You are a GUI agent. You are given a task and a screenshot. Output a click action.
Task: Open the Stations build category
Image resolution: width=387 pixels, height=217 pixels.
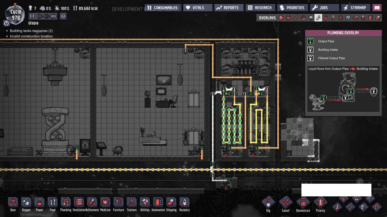click(x=132, y=205)
